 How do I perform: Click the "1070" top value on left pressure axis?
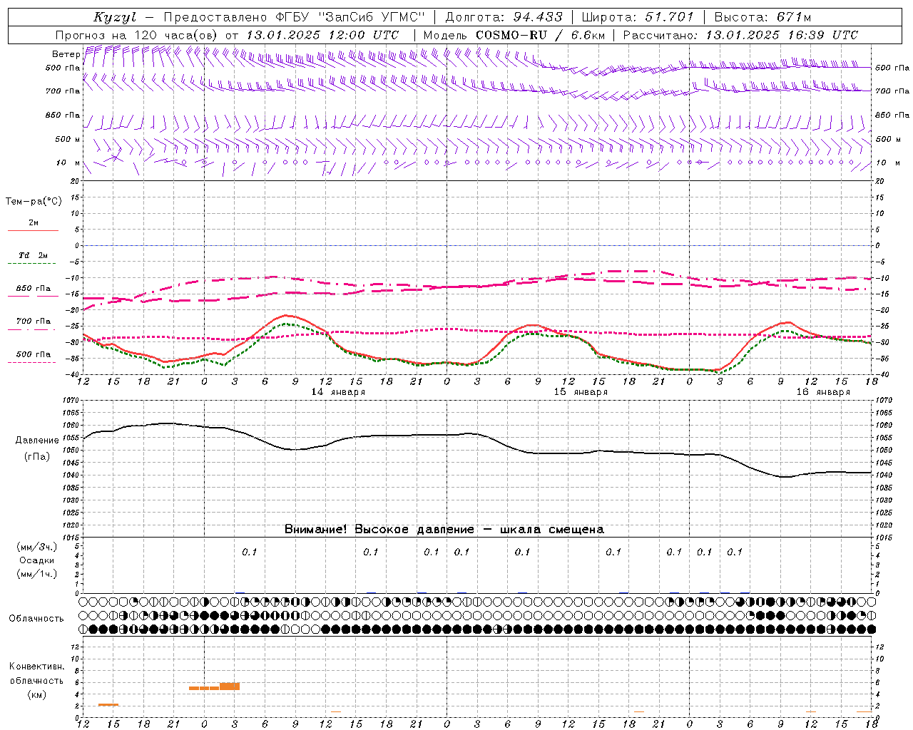coord(70,401)
